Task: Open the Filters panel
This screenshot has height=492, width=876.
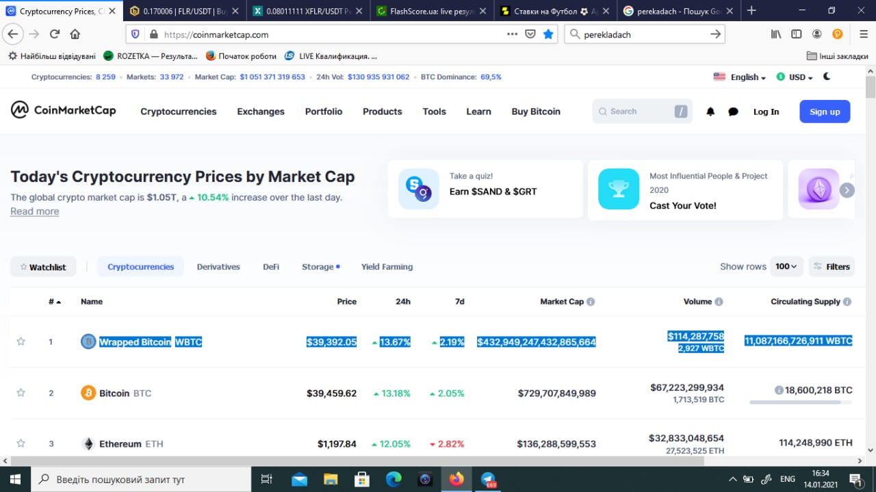Action: (x=831, y=266)
